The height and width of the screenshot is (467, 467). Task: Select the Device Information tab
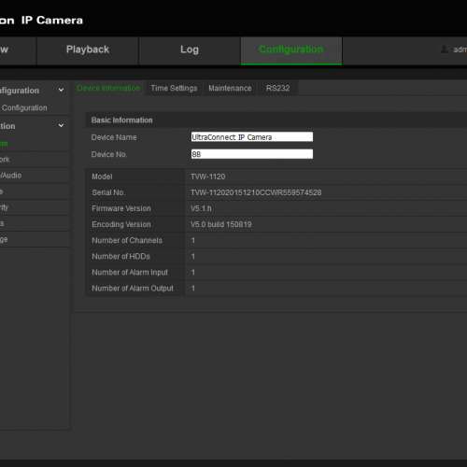pyautogui.click(x=108, y=89)
